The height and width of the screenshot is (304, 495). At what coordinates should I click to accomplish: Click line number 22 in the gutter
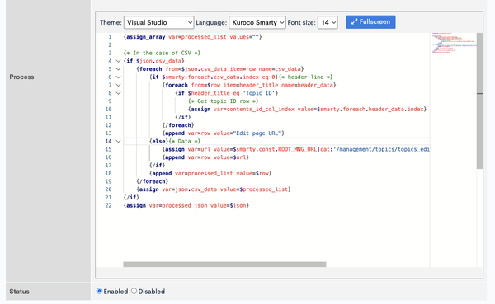click(x=108, y=205)
